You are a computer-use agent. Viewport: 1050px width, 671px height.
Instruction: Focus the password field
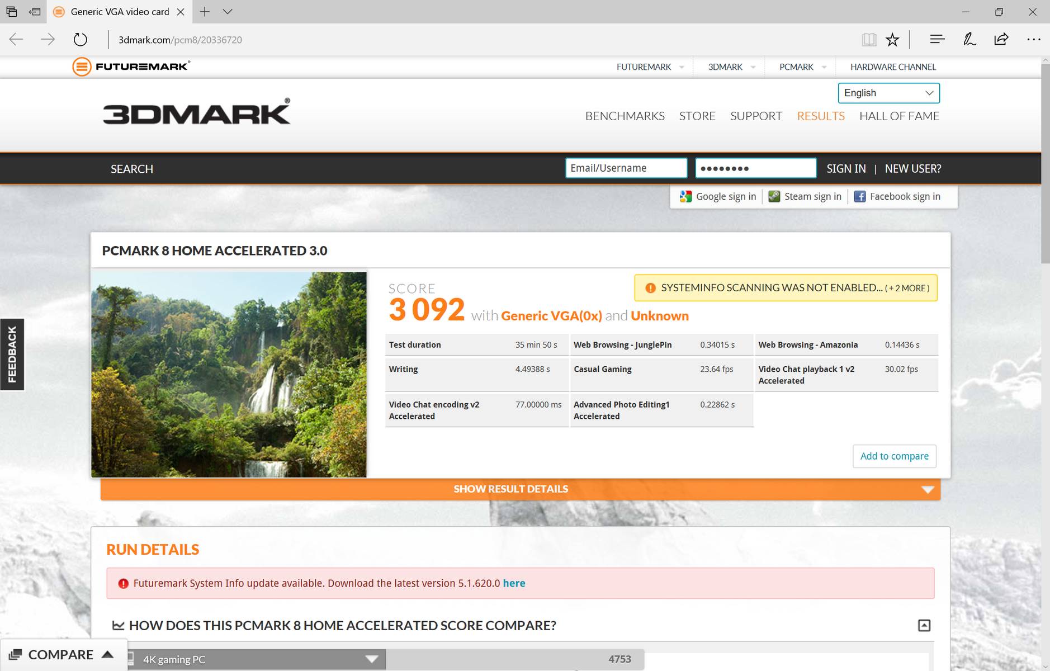click(x=756, y=168)
